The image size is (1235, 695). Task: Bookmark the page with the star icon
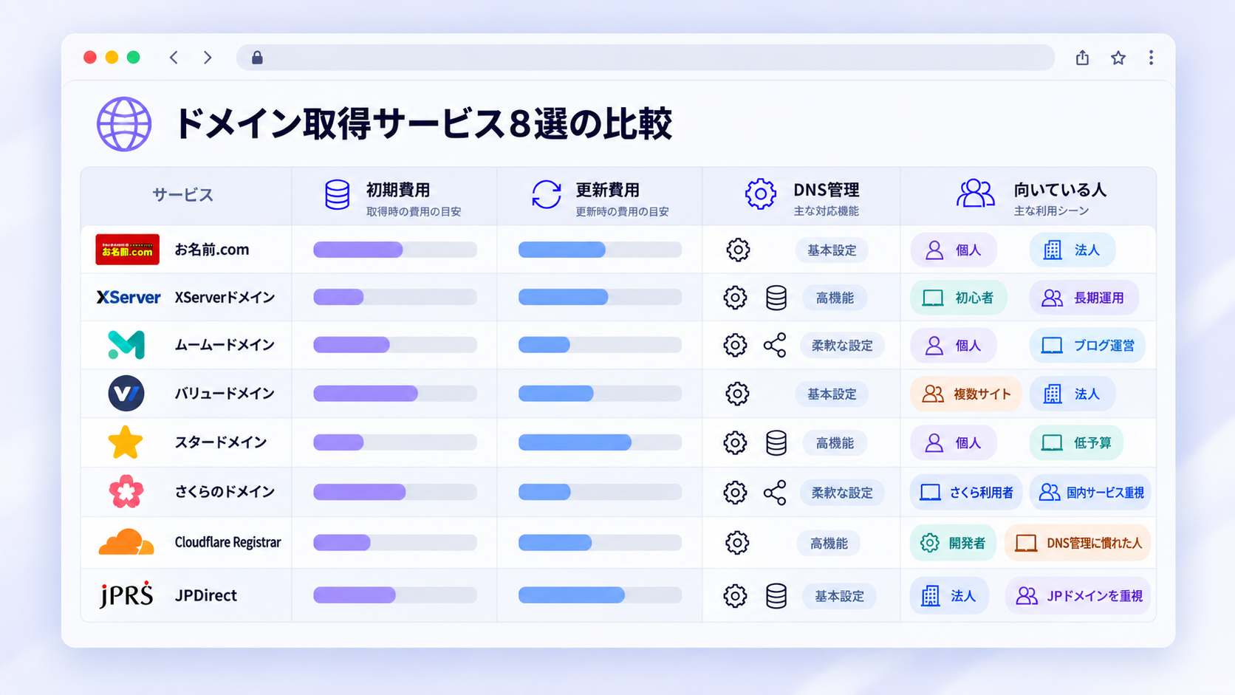[x=1118, y=58]
